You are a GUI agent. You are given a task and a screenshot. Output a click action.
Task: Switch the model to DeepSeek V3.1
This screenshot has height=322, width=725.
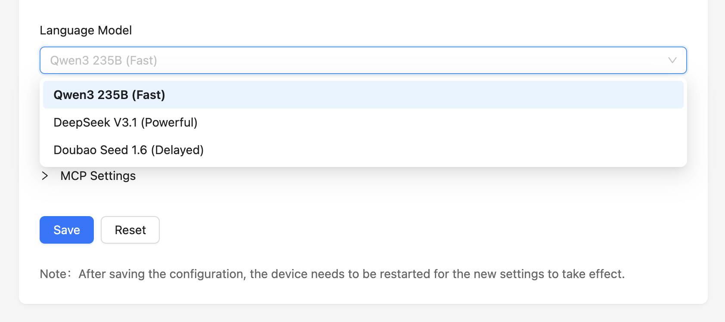(x=125, y=122)
